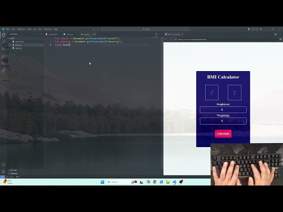Open the Go menu
Image resolution: width=283 pixels, height=212 pixels.
point(34,29)
